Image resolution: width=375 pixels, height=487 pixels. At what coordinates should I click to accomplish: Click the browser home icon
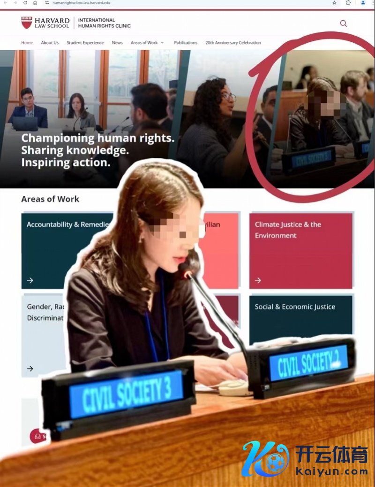(35, 2)
